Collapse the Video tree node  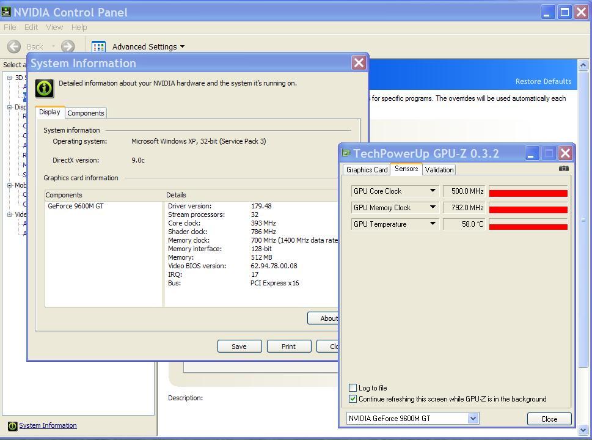point(9,215)
